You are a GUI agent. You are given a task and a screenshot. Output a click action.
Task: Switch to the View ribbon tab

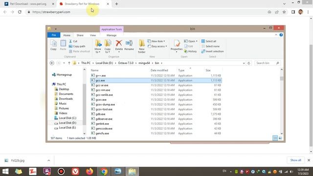tap(93, 35)
